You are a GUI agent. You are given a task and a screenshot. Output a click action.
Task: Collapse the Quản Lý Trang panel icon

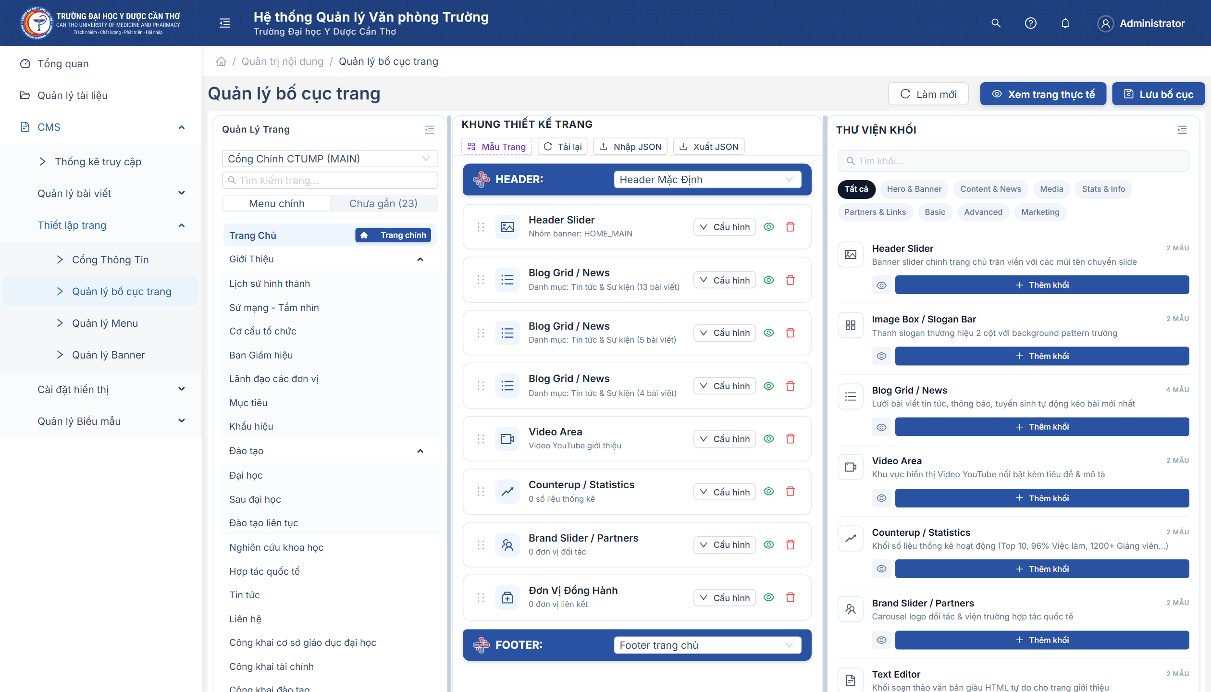[429, 130]
